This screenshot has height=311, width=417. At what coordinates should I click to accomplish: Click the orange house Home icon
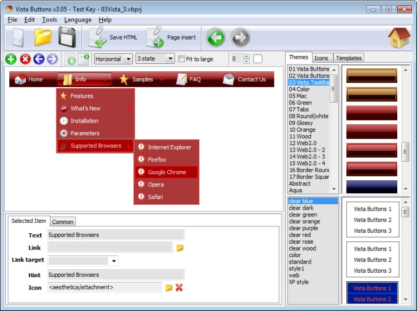point(399,38)
